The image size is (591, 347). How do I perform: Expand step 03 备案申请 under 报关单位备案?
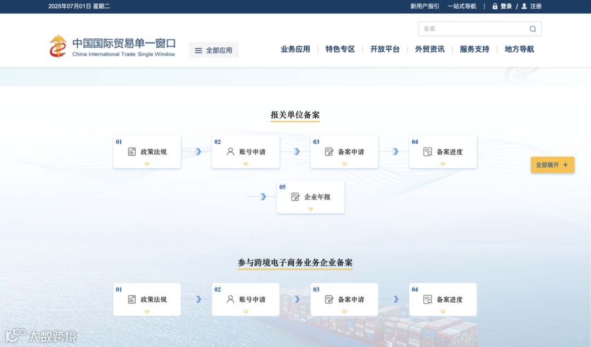[x=344, y=164]
